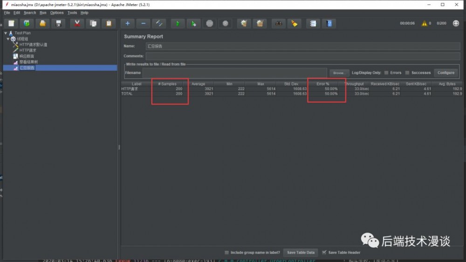Select the 汇总报告 summary report tree item

(x=27, y=68)
